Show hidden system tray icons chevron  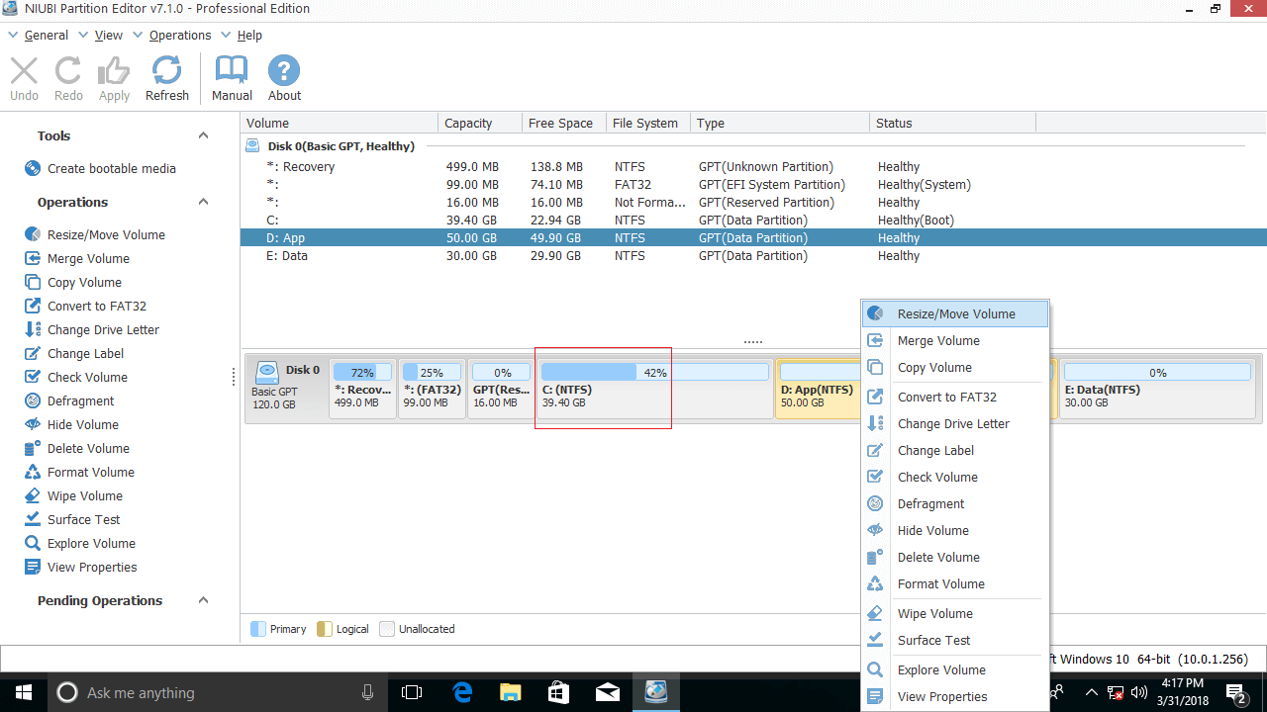[1091, 692]
